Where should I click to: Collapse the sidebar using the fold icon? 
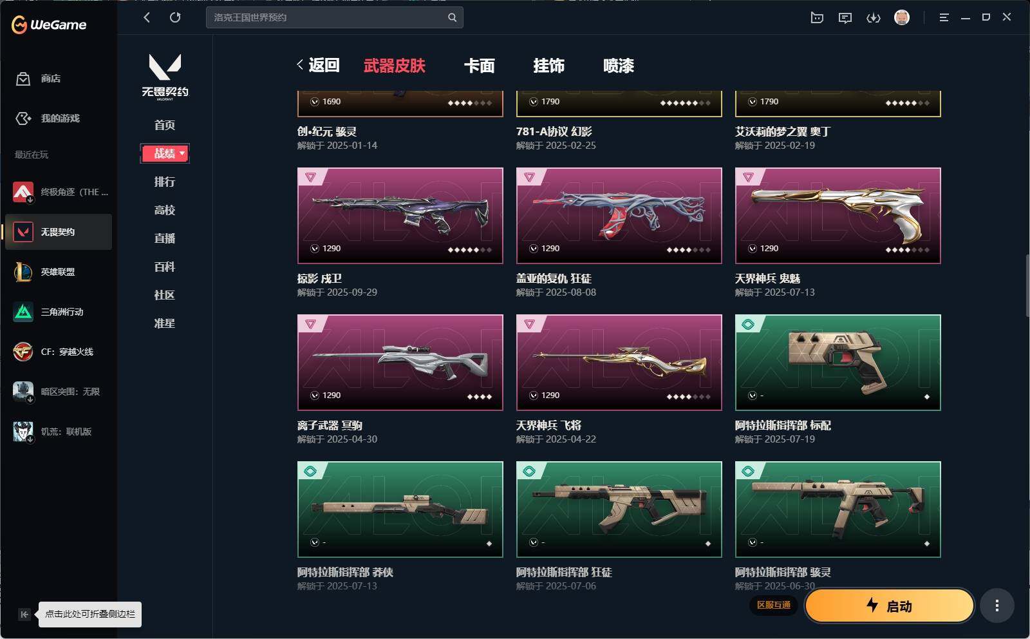click(24, 614)
